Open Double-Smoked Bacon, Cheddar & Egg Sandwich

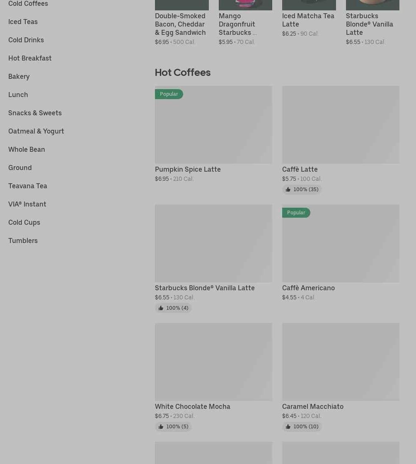point(180,24)
